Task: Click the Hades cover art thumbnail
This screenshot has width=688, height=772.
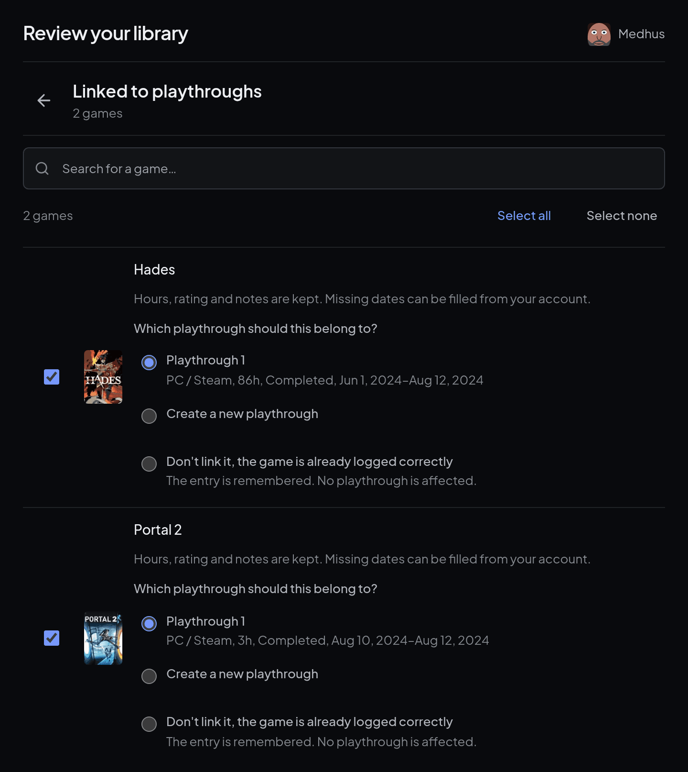Action: (103, 377)
